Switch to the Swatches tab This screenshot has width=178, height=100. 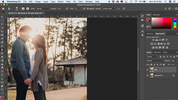pos(156,15)
